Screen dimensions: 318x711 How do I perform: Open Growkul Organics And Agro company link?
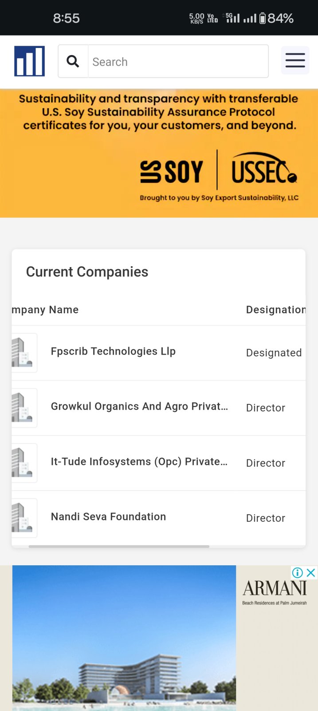[139, 407]
